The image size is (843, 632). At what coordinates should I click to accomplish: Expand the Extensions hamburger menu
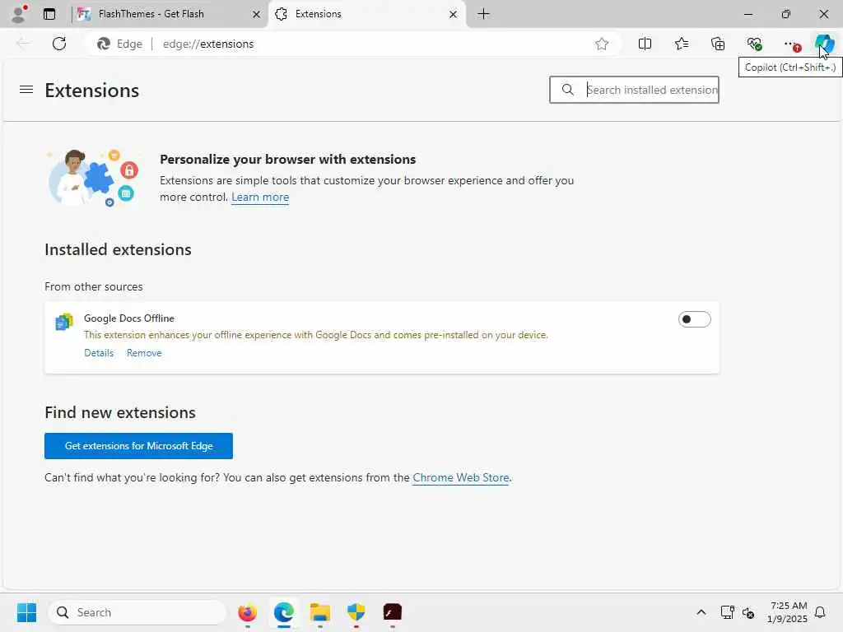coord(26,90)
